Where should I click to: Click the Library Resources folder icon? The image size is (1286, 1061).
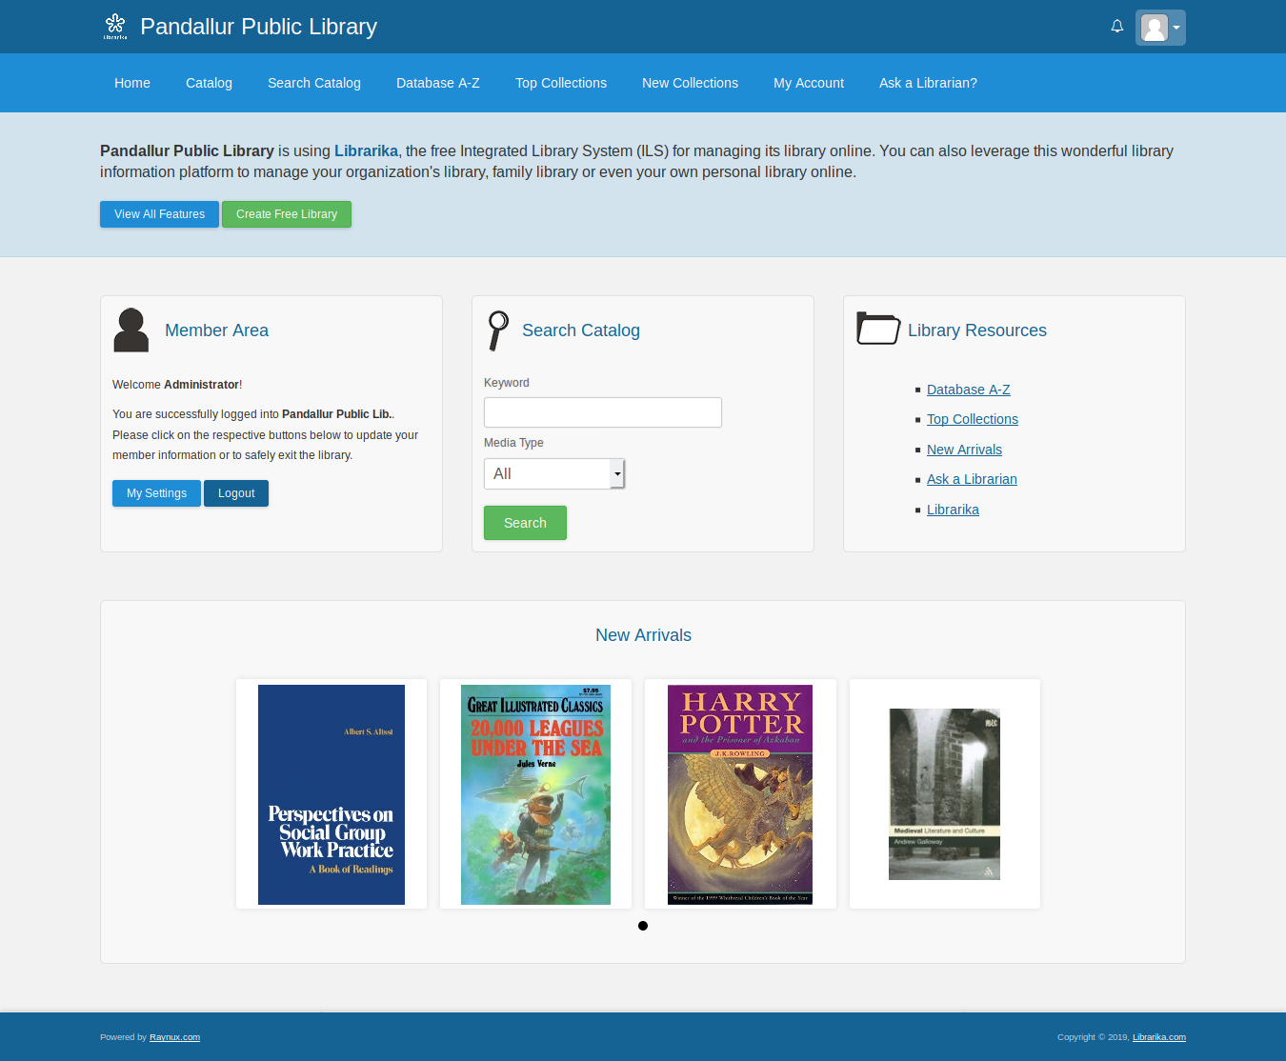pos(877,329)
